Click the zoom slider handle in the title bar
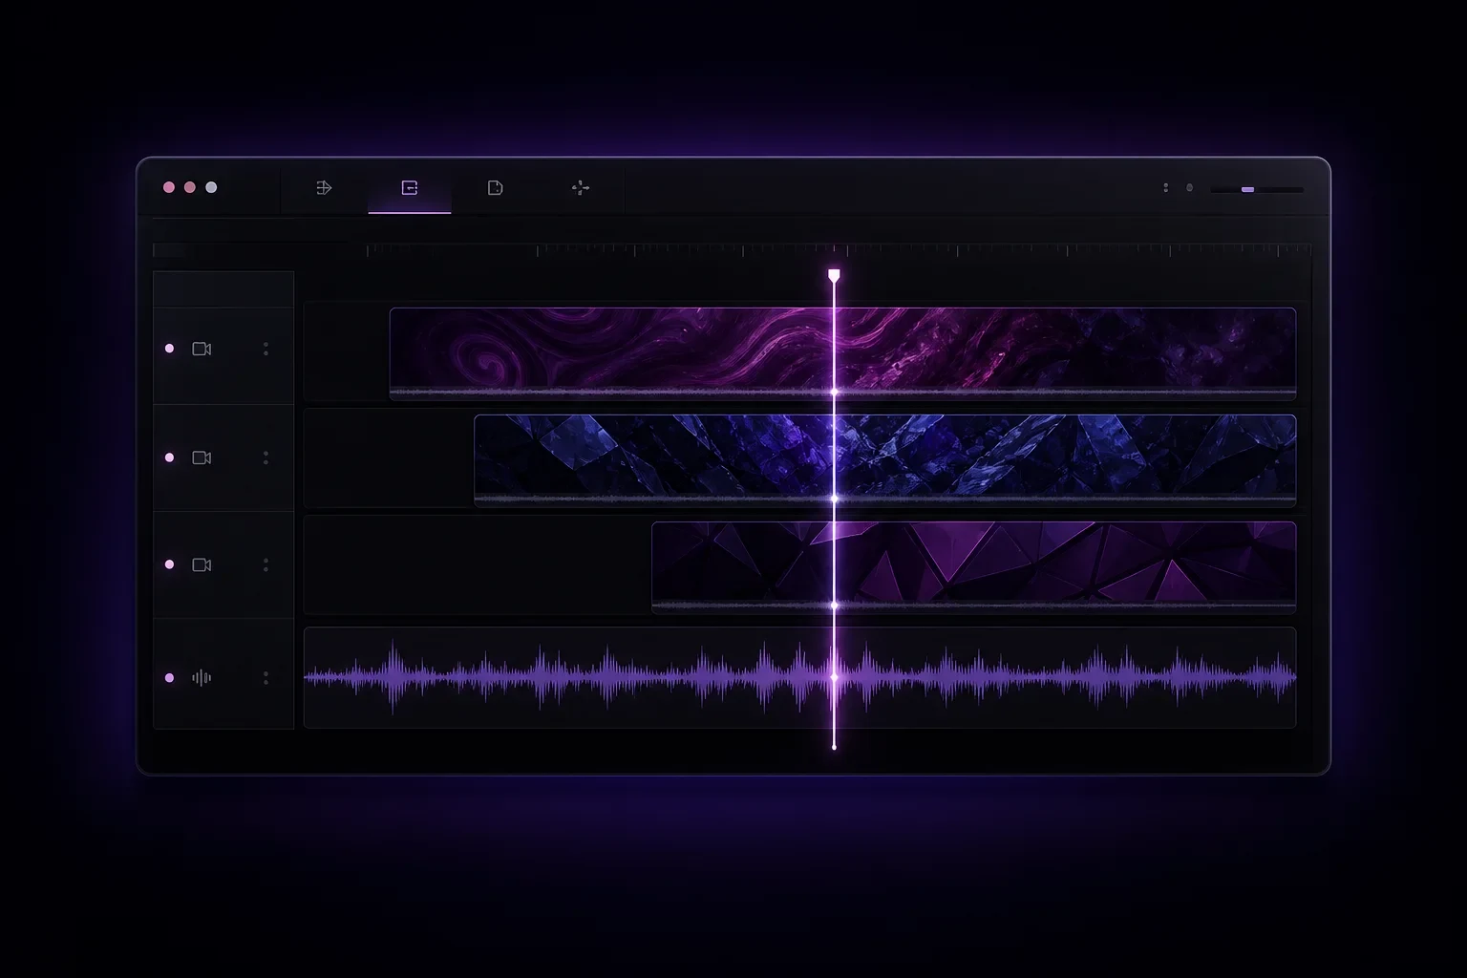The width and height of the screenshot is (1467, 978). click(x=1247, y=190)
